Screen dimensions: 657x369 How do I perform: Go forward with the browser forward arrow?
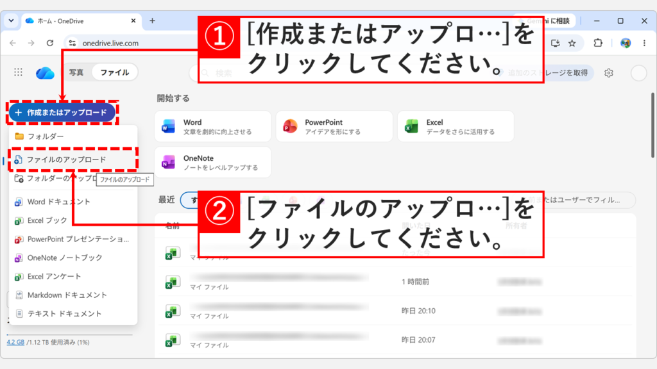click(x=31, y=43)
